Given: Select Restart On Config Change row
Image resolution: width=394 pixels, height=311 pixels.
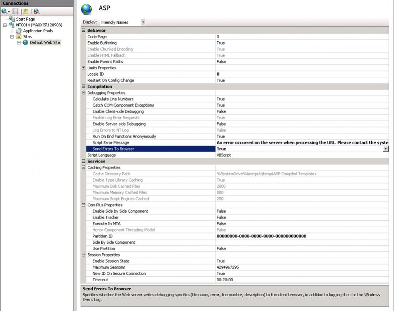Looking at the screenshot, I should [x=237, y=80].
